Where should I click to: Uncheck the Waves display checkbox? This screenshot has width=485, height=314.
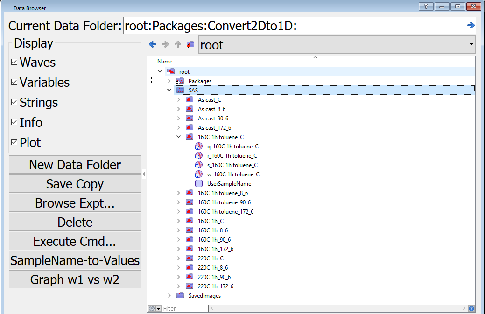(x=14, y=62)
